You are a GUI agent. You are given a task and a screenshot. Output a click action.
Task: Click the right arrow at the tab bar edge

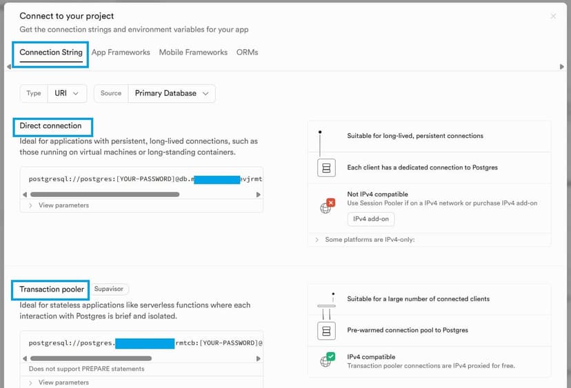pos(562,67)
